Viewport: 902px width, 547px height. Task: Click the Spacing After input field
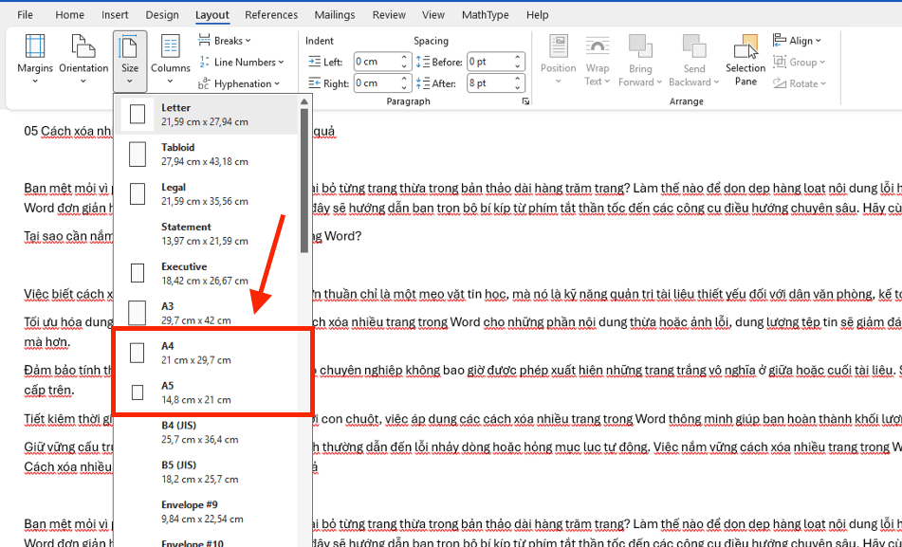click(x=489, y=83)
